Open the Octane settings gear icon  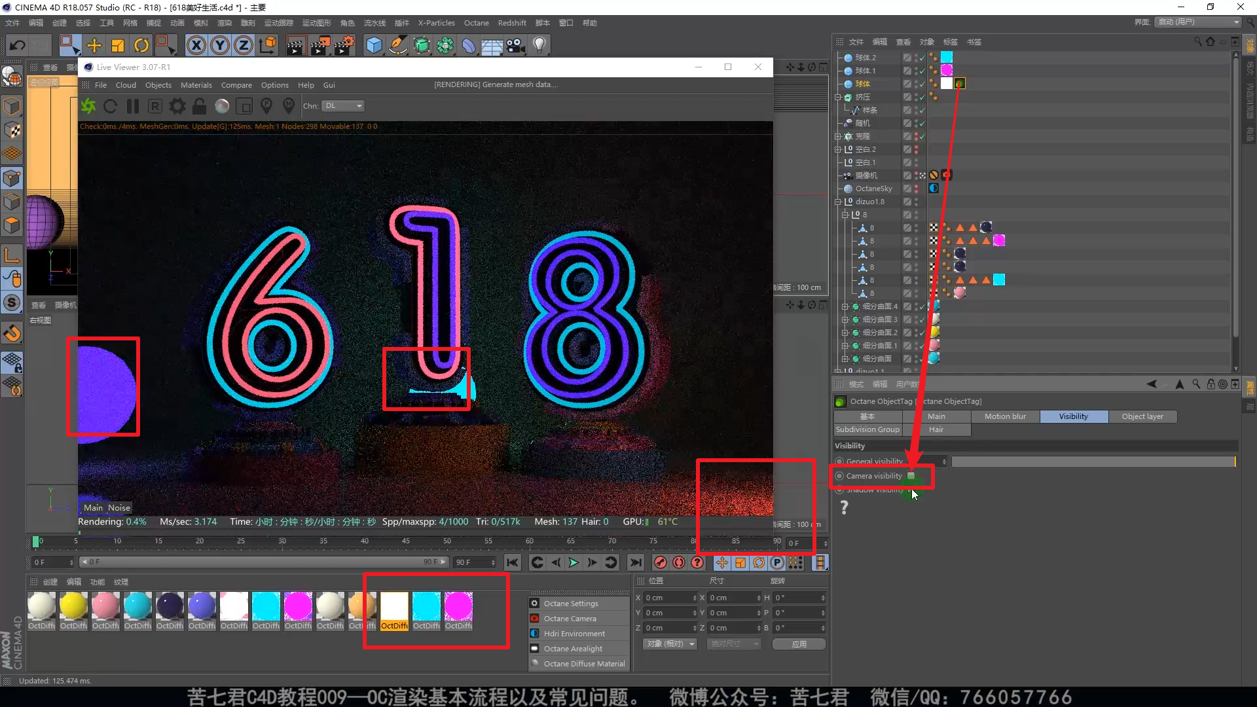(x=177, y=106)
